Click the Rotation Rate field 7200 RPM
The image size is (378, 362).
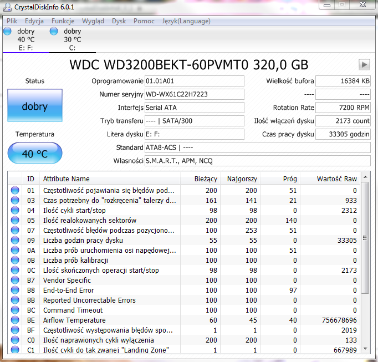(x=343, y=108)
